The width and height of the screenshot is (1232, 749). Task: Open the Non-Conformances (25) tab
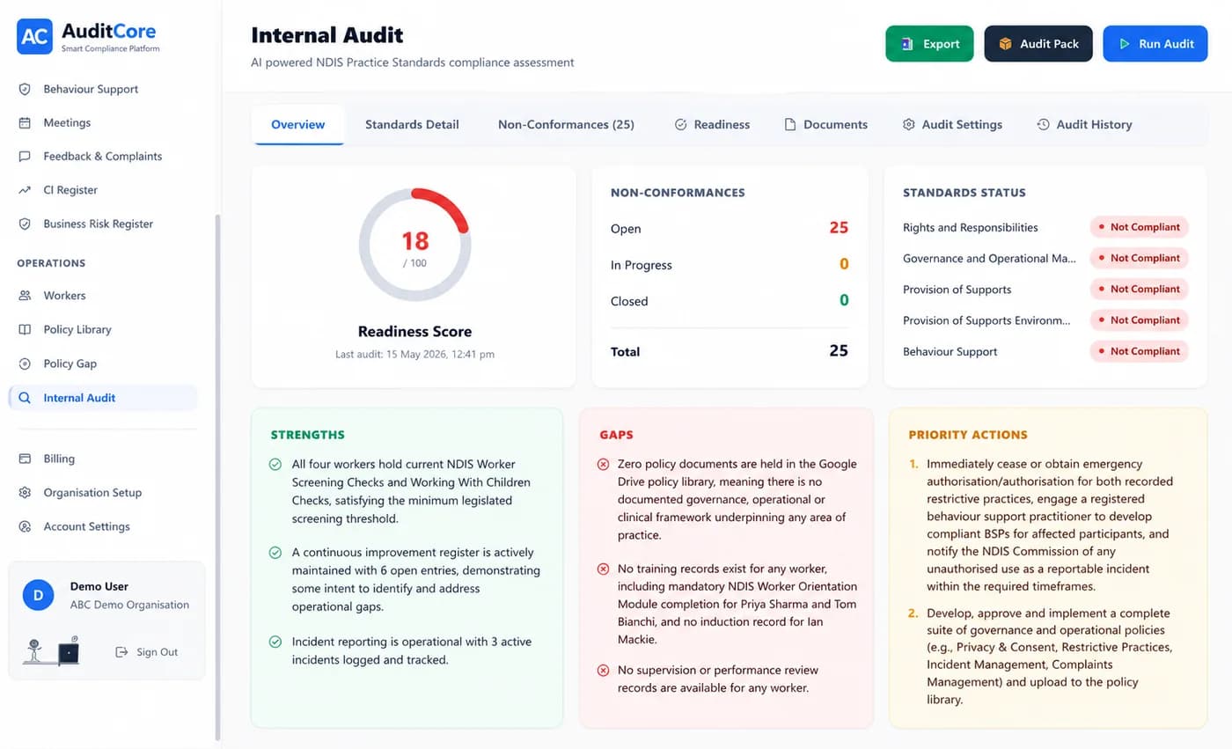pos(566,125)
